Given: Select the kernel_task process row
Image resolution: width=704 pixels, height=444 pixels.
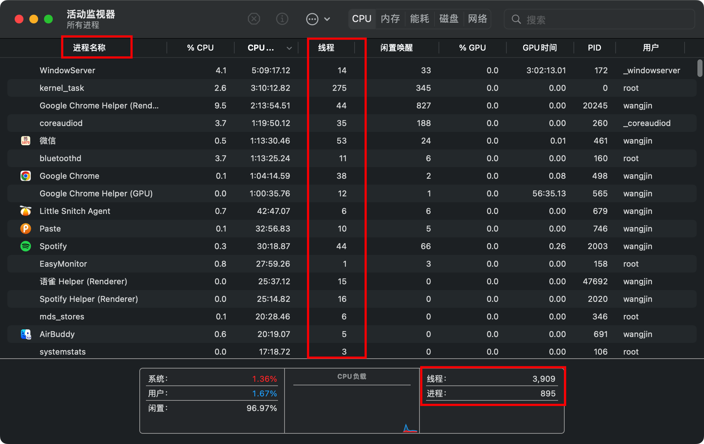Looking at the screenshot, I should (352, 88).
